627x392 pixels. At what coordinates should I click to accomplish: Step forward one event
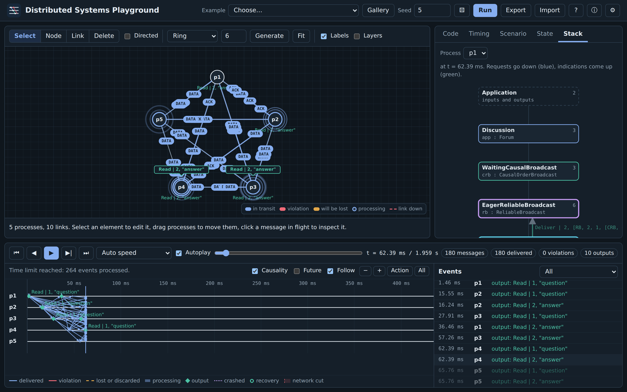pyautogui.click(x=69, y=253)
